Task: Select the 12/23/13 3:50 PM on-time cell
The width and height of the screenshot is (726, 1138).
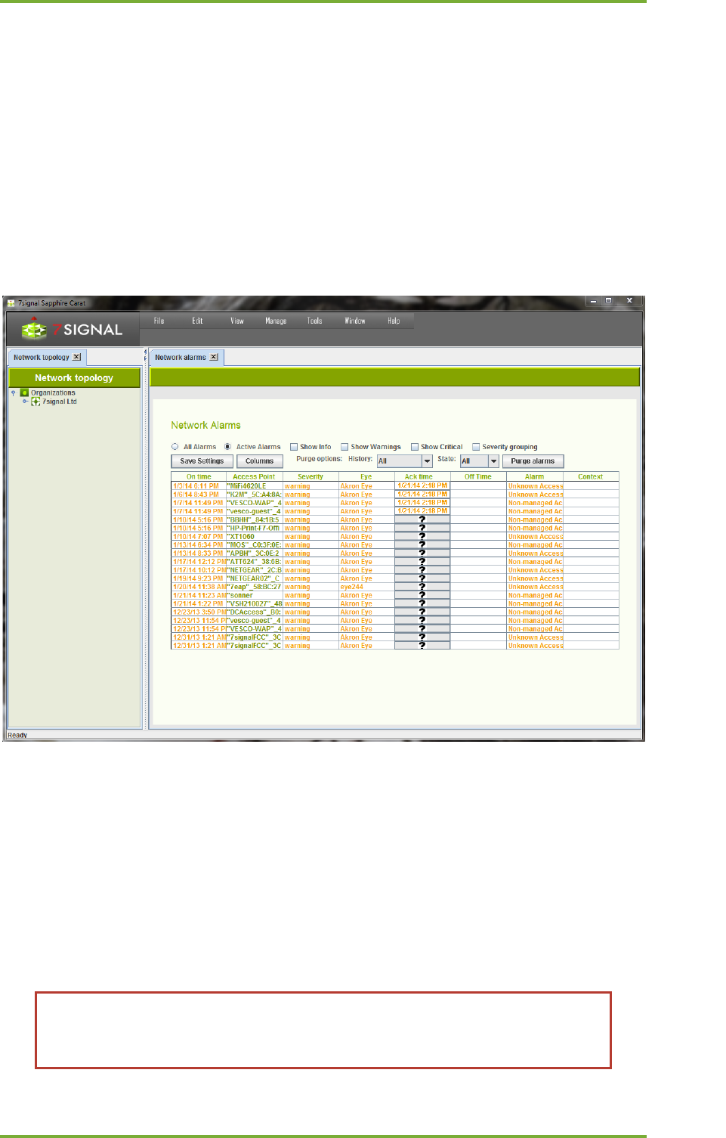Action: point(199,612)
